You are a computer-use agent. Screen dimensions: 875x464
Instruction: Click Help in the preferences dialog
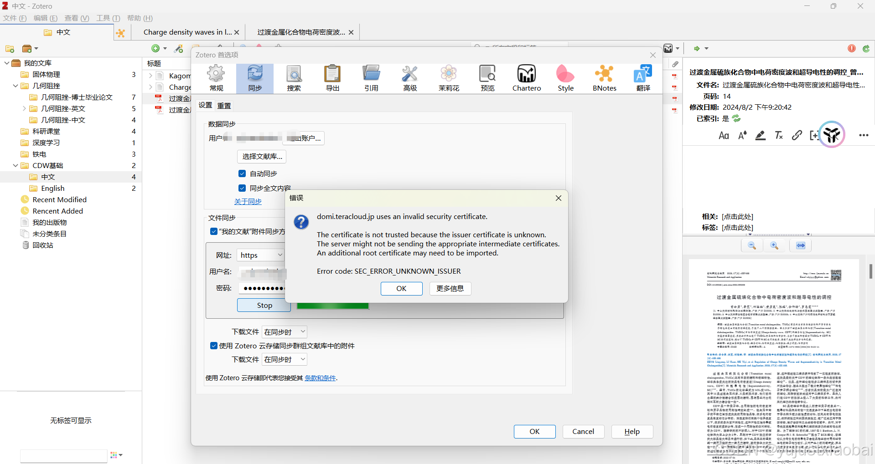(632, 431)
